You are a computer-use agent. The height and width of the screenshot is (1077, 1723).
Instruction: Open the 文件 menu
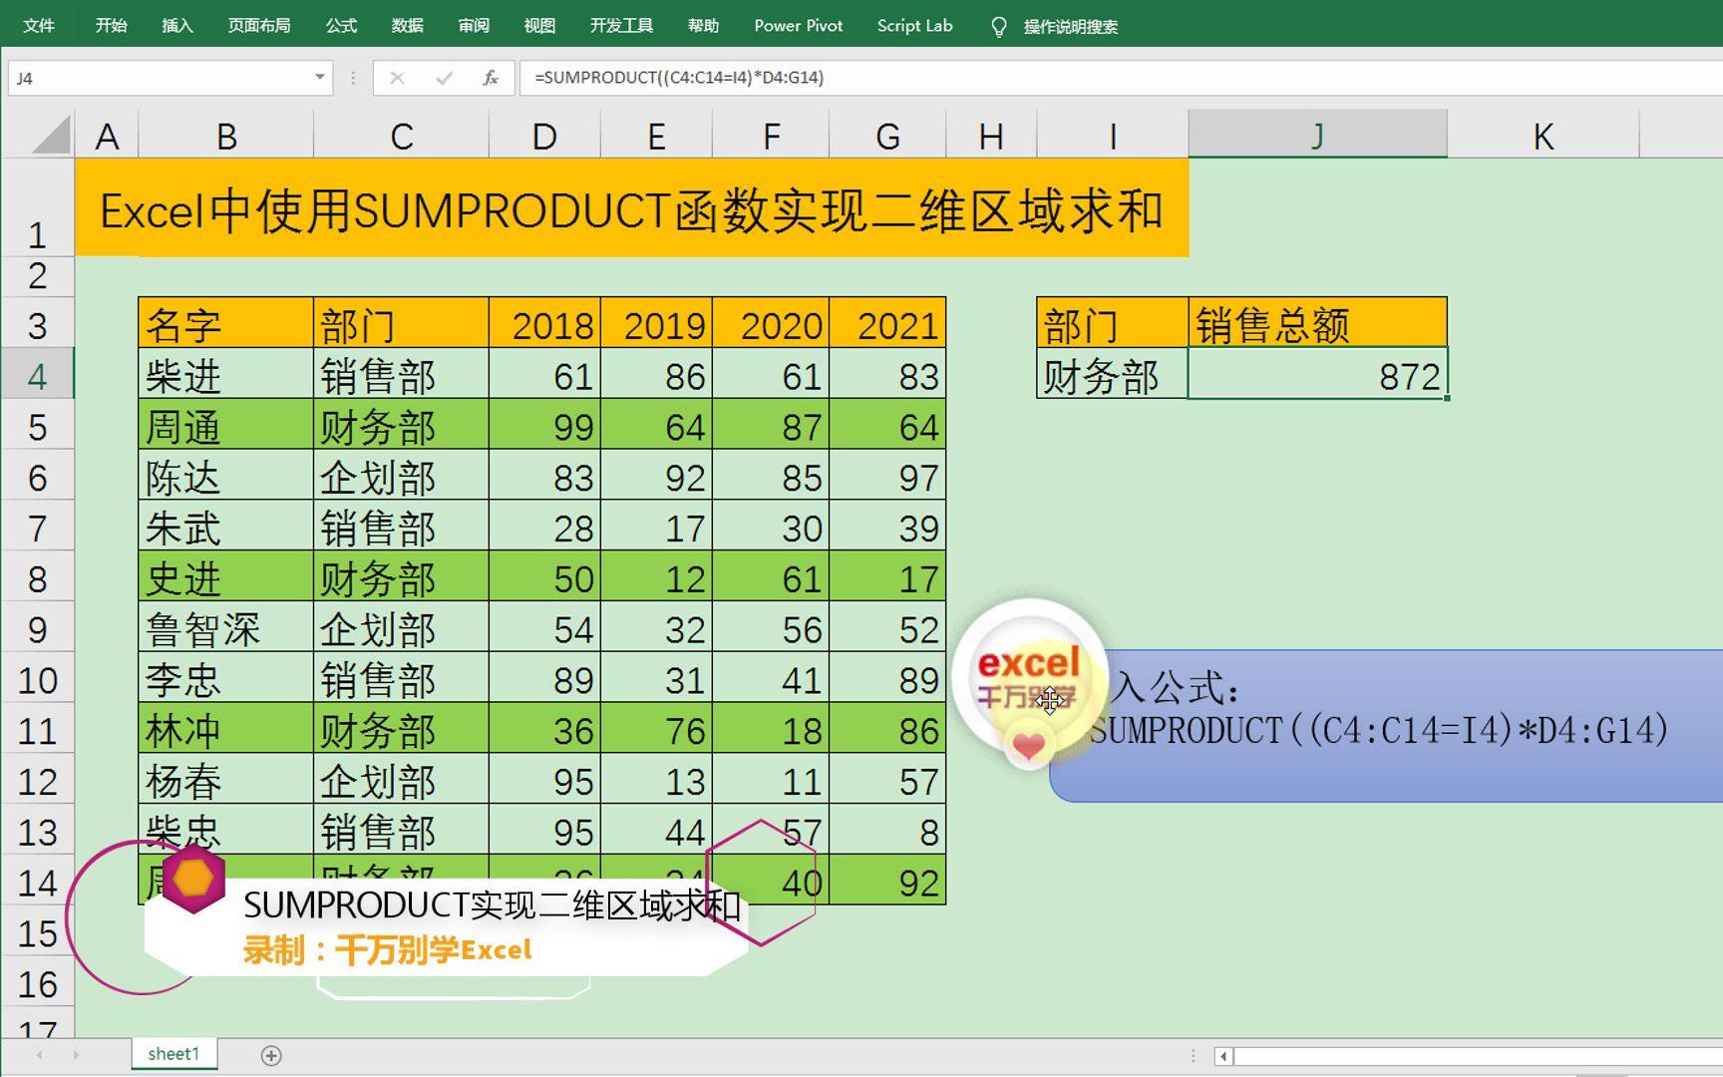pyautogui.click(x=38, y=26)
